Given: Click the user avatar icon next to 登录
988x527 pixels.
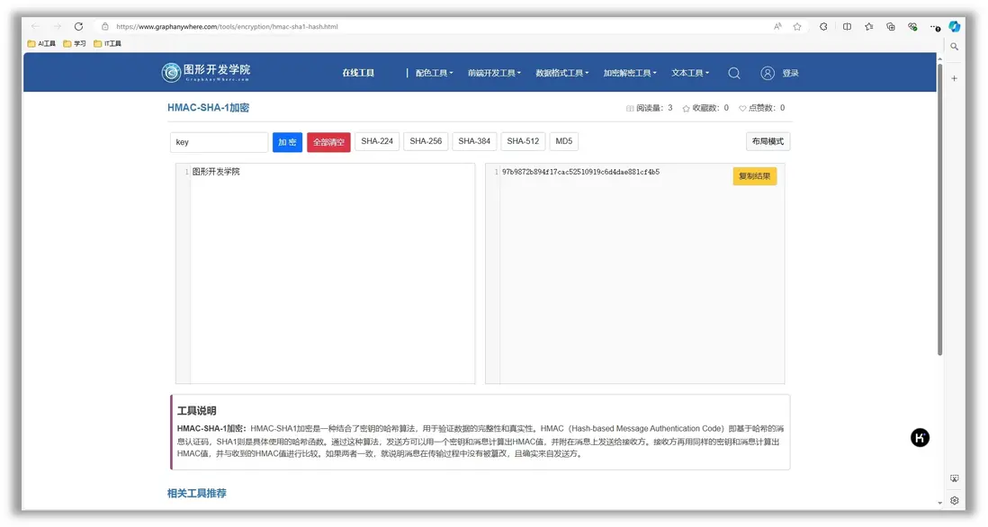Looking at the screenshot, I should point(768,73).
